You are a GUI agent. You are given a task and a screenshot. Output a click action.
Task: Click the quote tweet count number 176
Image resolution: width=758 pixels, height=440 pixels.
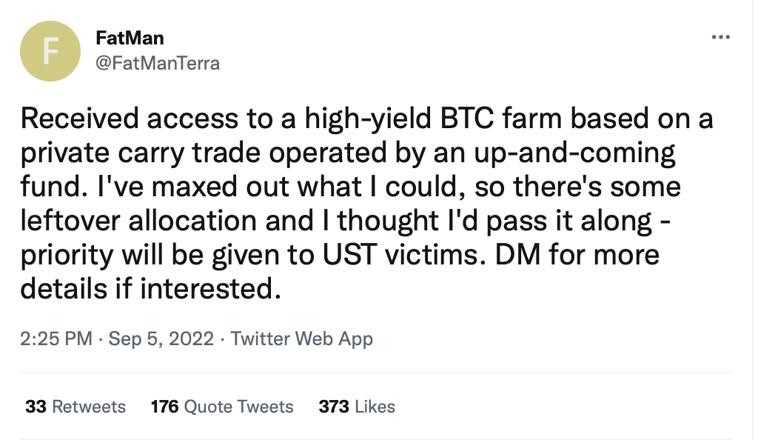click(164, 407)
